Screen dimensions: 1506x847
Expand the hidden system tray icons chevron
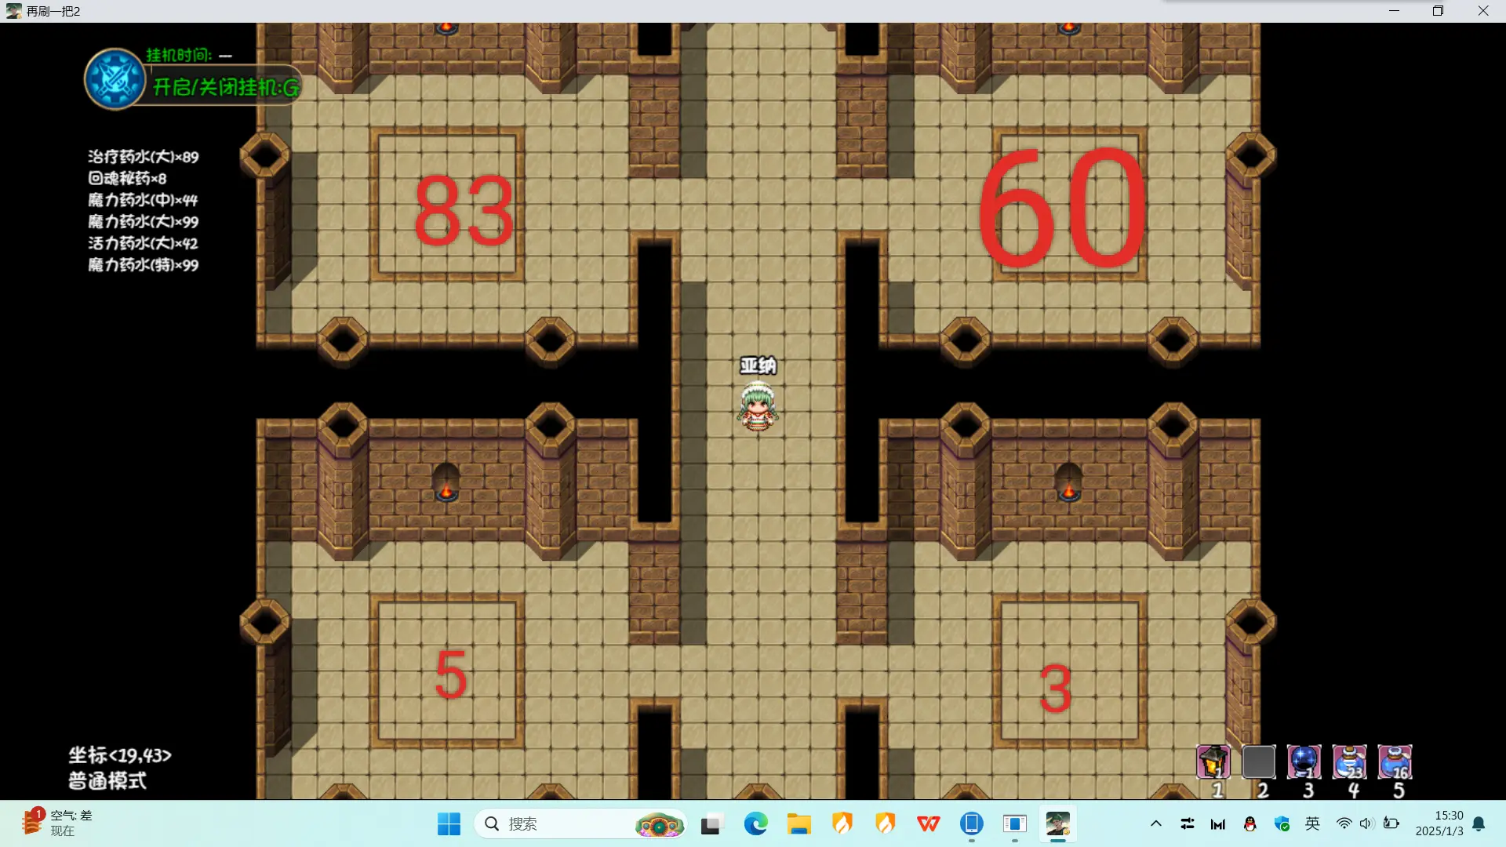[x=1155, y=823]
